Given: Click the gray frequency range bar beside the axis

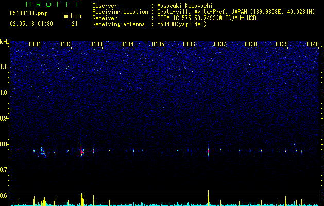Looking at the screenshot, I should coord(10,145).
